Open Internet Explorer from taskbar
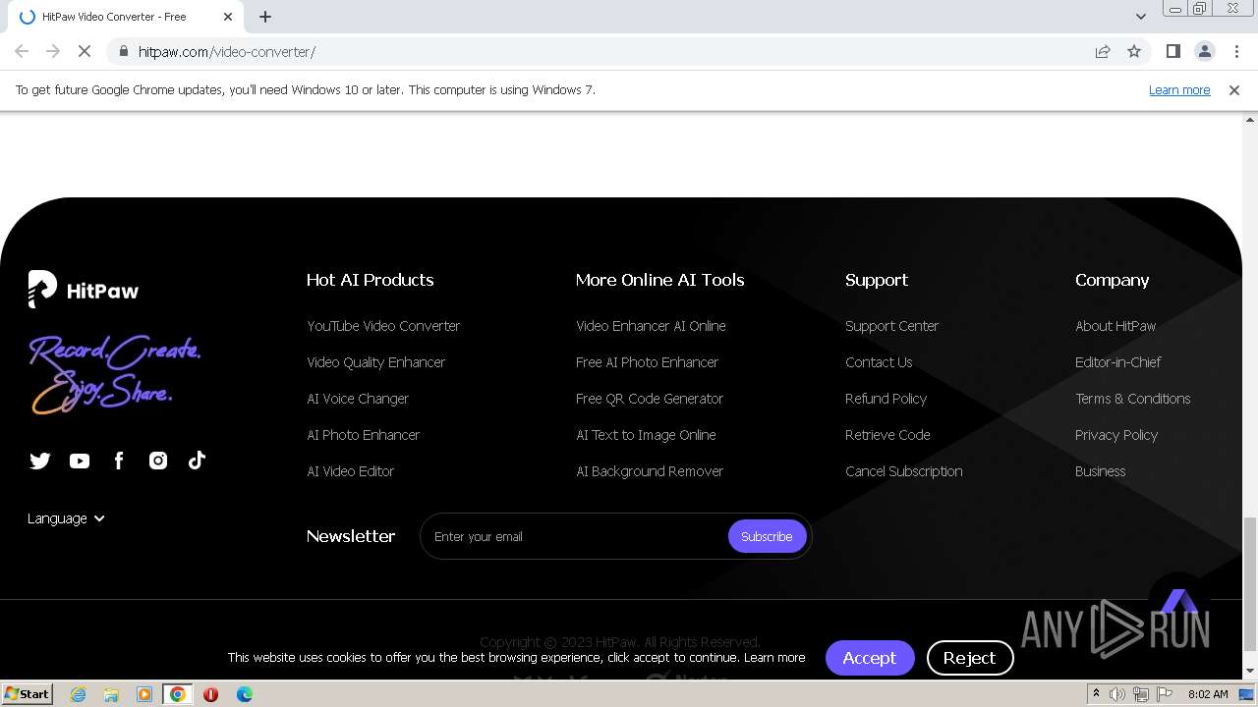 pos(78,694)
